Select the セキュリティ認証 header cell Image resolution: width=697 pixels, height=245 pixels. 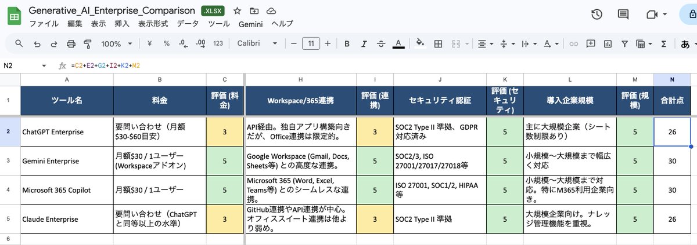pyautogui.click(x=440, y=100)
